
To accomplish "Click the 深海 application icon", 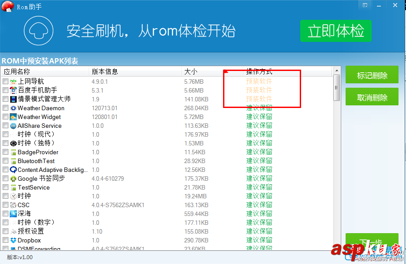I will coord(13,214).
